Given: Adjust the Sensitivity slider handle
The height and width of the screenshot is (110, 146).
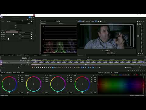Looking at the screenshot, I should (13, 35).
